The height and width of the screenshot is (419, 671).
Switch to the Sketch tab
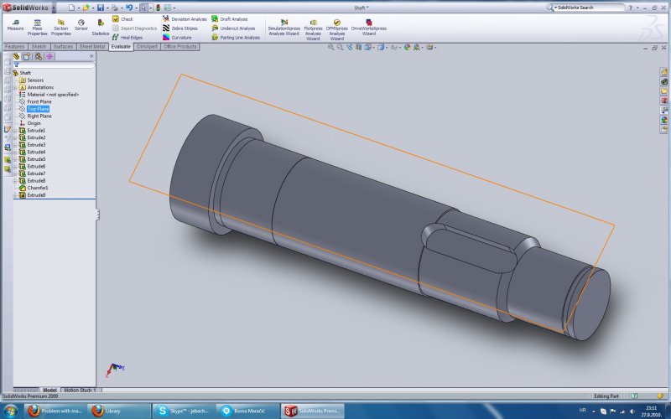pyautogui.click(x=39, y=47)
